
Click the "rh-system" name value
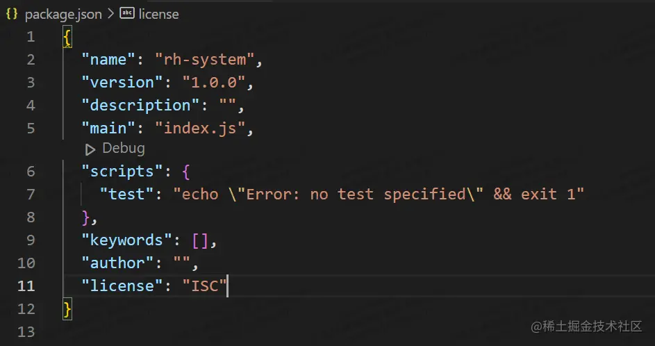tap(205, 60)
